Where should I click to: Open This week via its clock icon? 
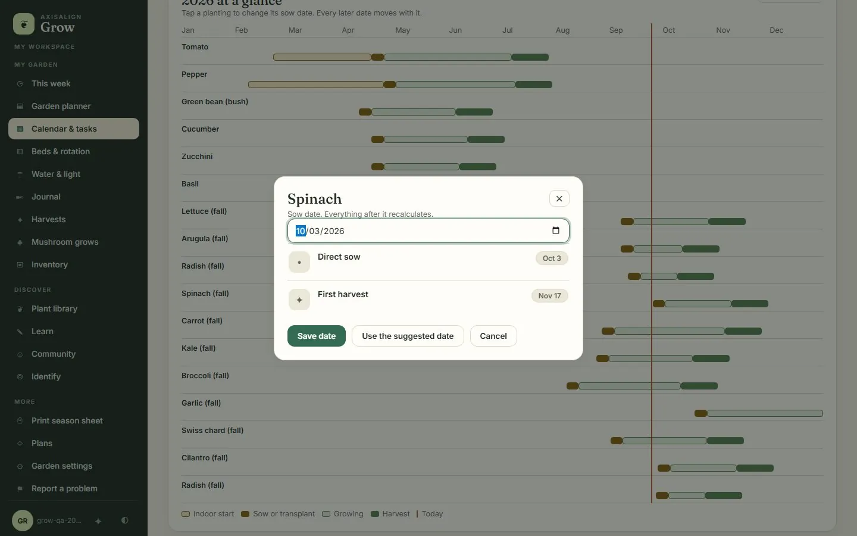click(20, 84)
